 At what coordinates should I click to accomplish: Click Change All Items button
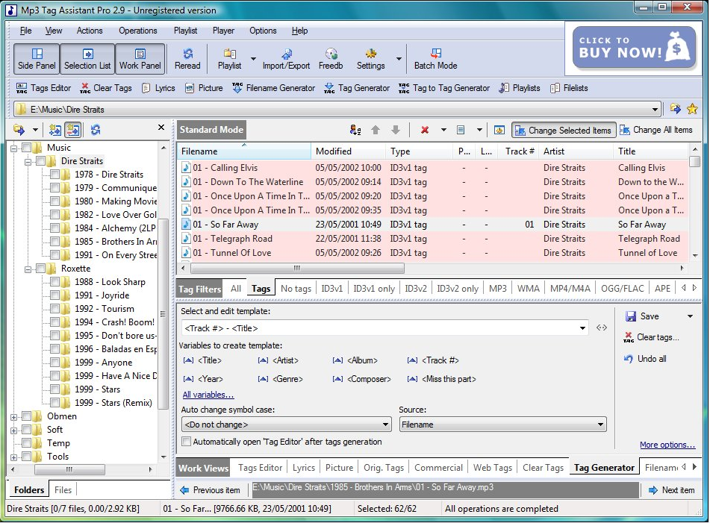(656, 130)
